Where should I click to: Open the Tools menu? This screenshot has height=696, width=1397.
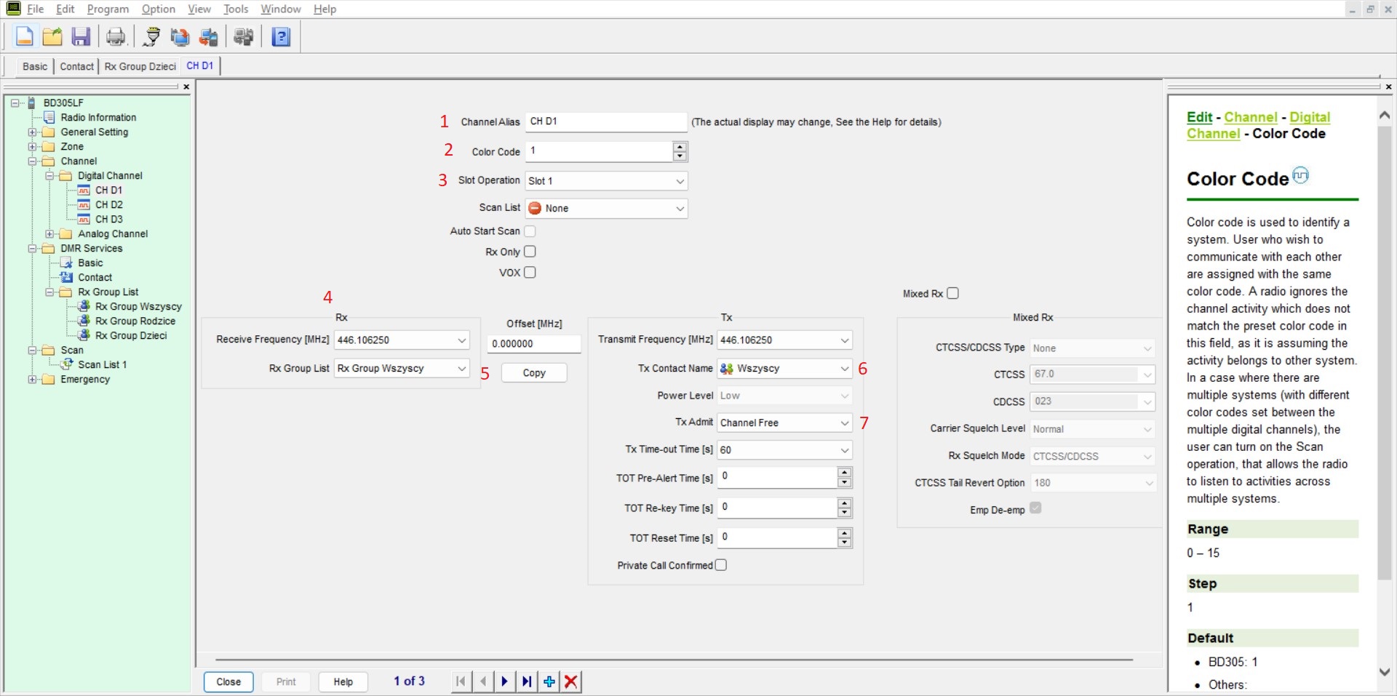pyautogui.click(x=236, y=9)
